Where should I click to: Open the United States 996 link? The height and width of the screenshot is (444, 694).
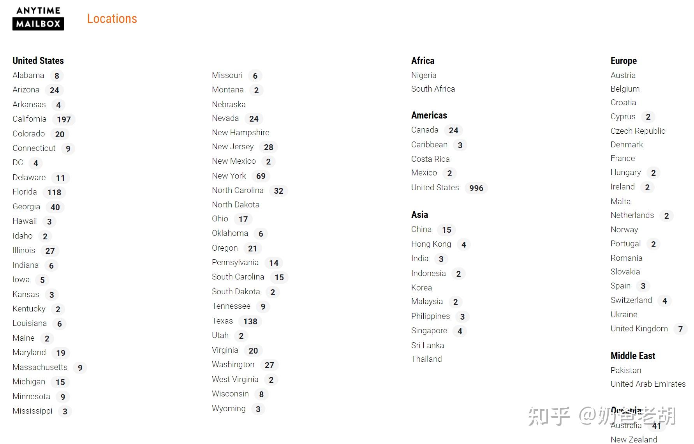pos(449,188)
